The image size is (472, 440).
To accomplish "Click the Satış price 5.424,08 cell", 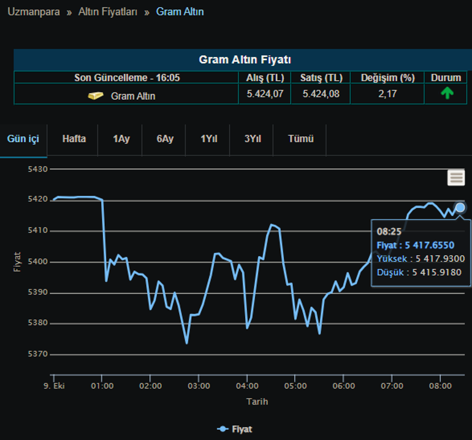I will point(321,94).
